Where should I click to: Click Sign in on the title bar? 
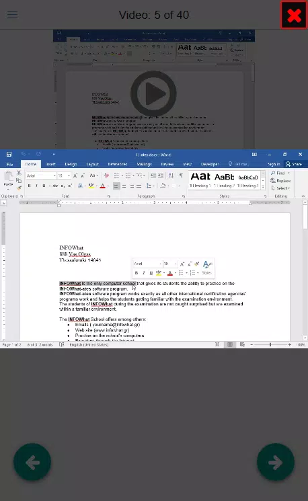274,164
